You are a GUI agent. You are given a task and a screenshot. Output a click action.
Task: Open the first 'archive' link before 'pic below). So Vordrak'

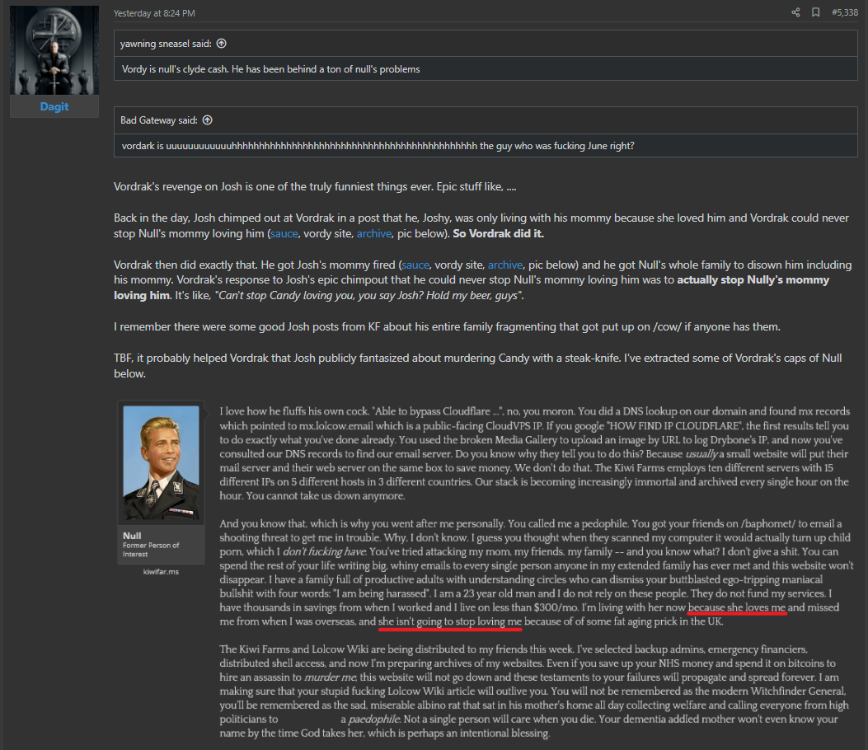374,233
